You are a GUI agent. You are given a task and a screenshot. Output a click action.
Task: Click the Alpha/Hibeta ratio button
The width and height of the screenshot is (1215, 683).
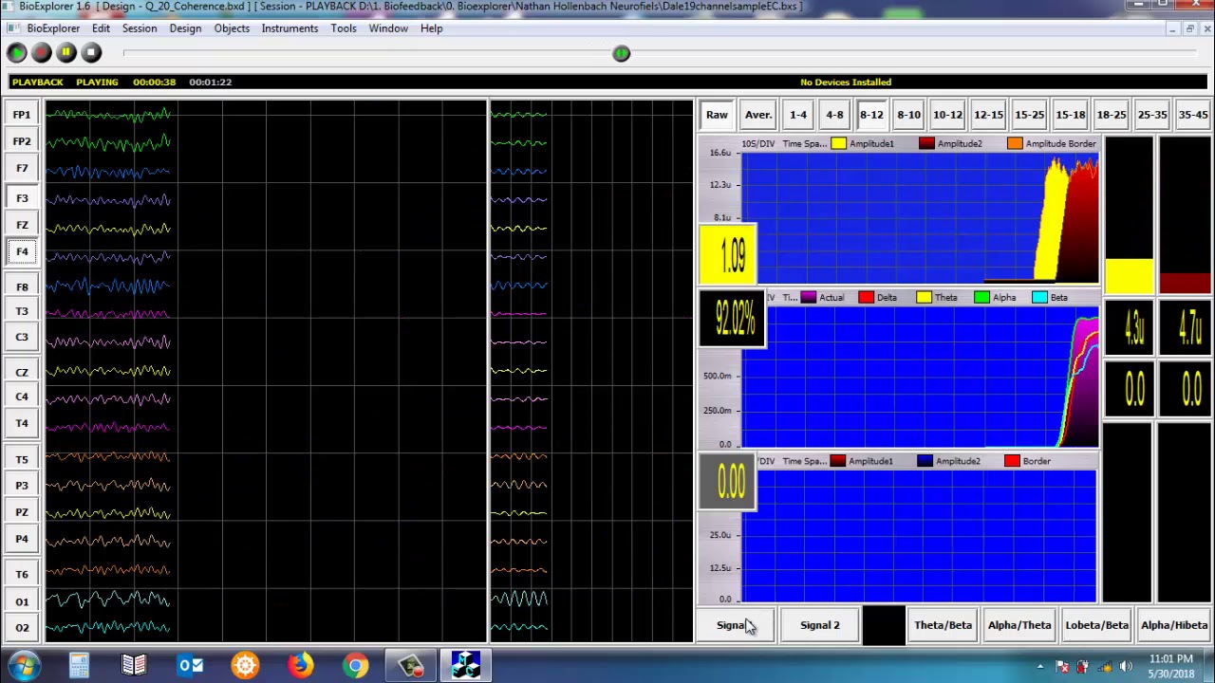1174,625
